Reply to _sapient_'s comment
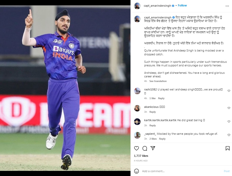232x176 pixels. point(162,139)
